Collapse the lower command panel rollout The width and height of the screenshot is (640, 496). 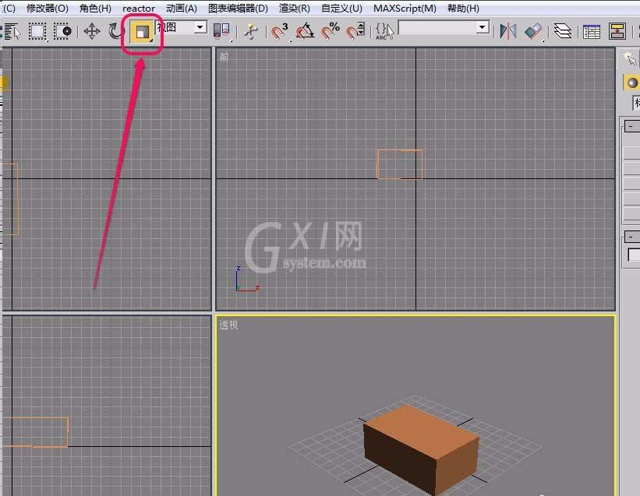tap(631, 237)
